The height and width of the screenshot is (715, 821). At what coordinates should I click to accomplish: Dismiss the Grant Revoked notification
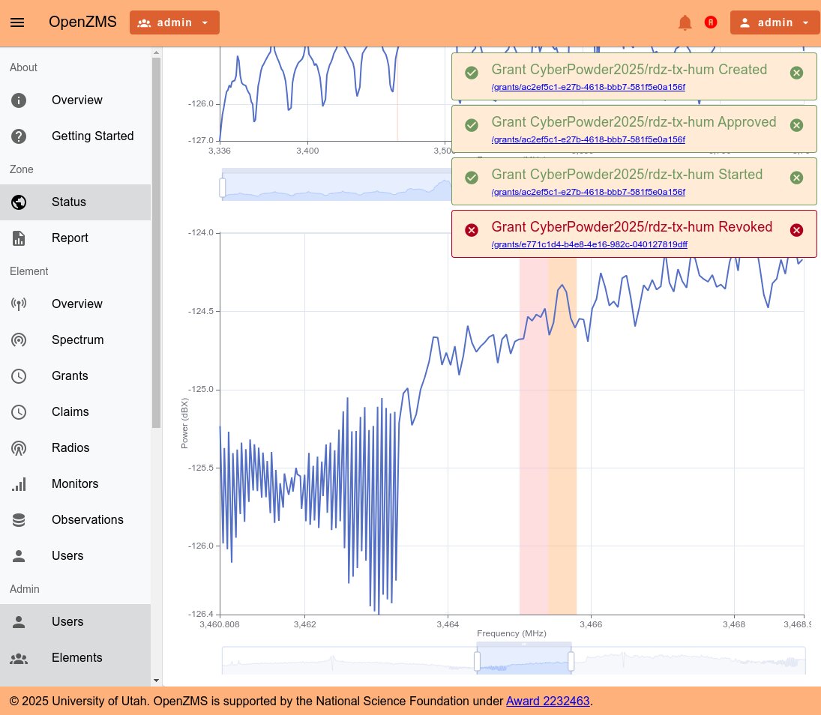point(796,230)
